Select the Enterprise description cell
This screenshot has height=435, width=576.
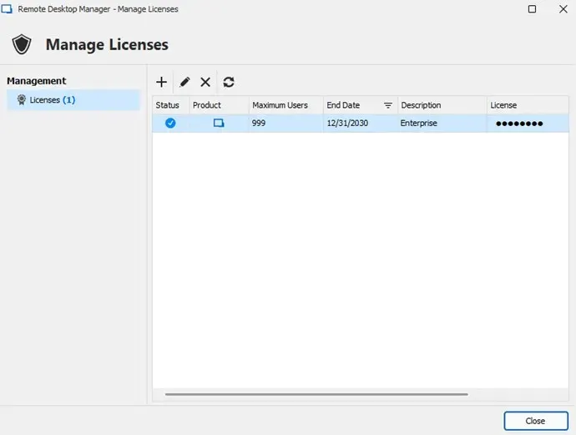(442, 123)
